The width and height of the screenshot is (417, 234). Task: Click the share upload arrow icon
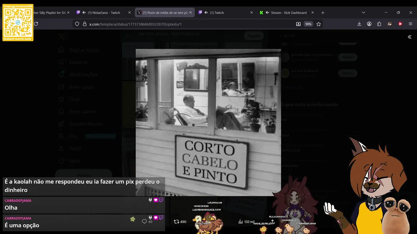(273, 222)
